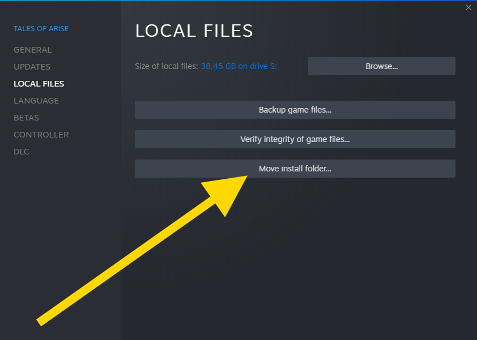Select the Local Files sidebar tab
Image resolution: width=477 pixels, height=340 pixels.
(x=39, y=84)
